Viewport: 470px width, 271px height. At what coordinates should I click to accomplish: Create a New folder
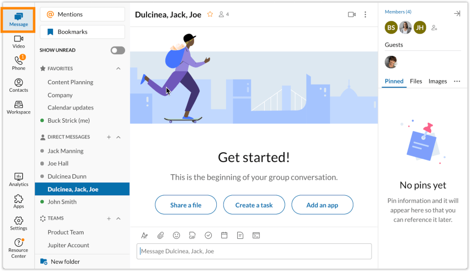click(x=60, y=262)
